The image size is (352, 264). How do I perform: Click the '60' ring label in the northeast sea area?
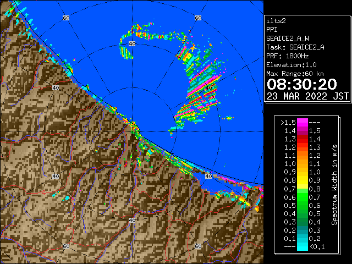(198, 18)
